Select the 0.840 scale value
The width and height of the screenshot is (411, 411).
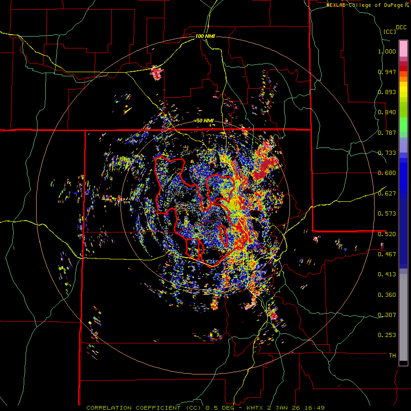[x=387, y=112]
